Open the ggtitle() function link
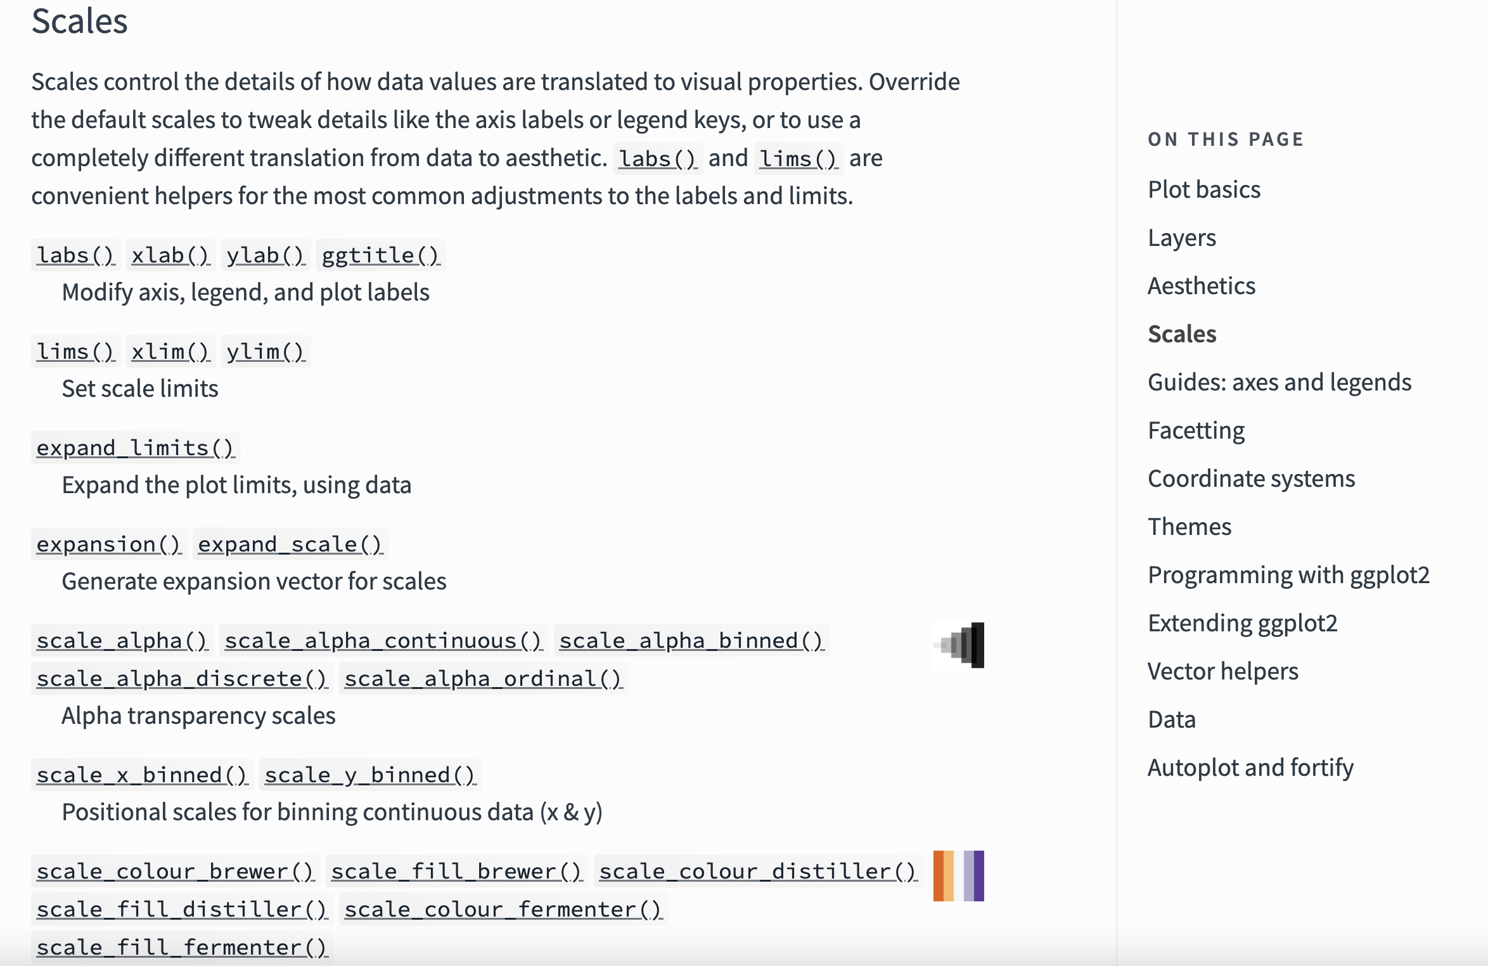The height and width of the screenshot is (966, 1488). [380, 255]
